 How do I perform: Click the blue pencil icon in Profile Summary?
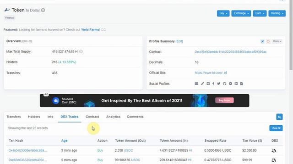(x=262, y=41)
